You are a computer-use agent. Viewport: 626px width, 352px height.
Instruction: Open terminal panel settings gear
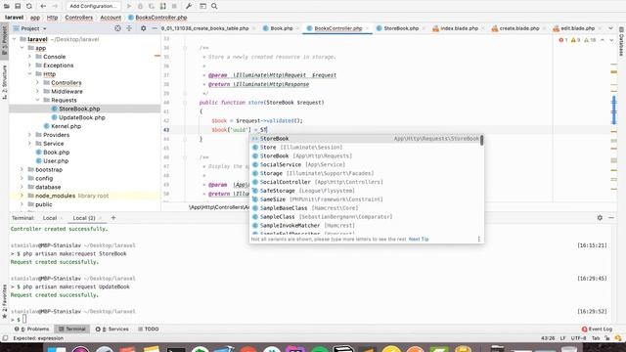point(600,218)
